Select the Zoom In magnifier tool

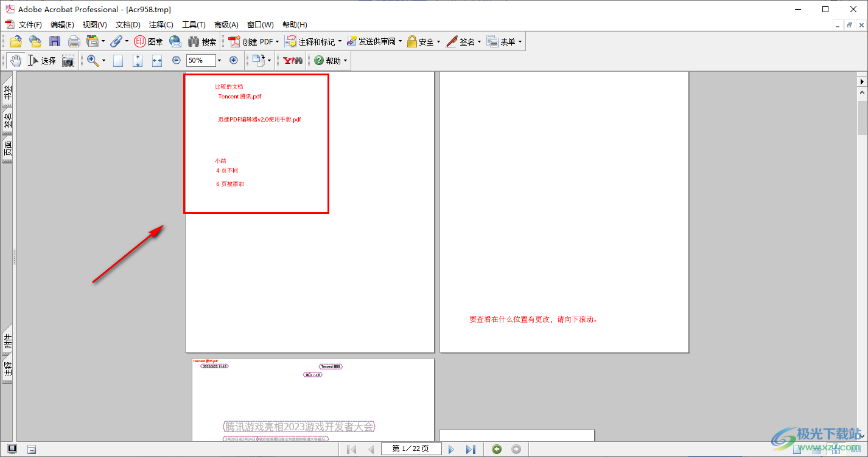tap(93, 60)
